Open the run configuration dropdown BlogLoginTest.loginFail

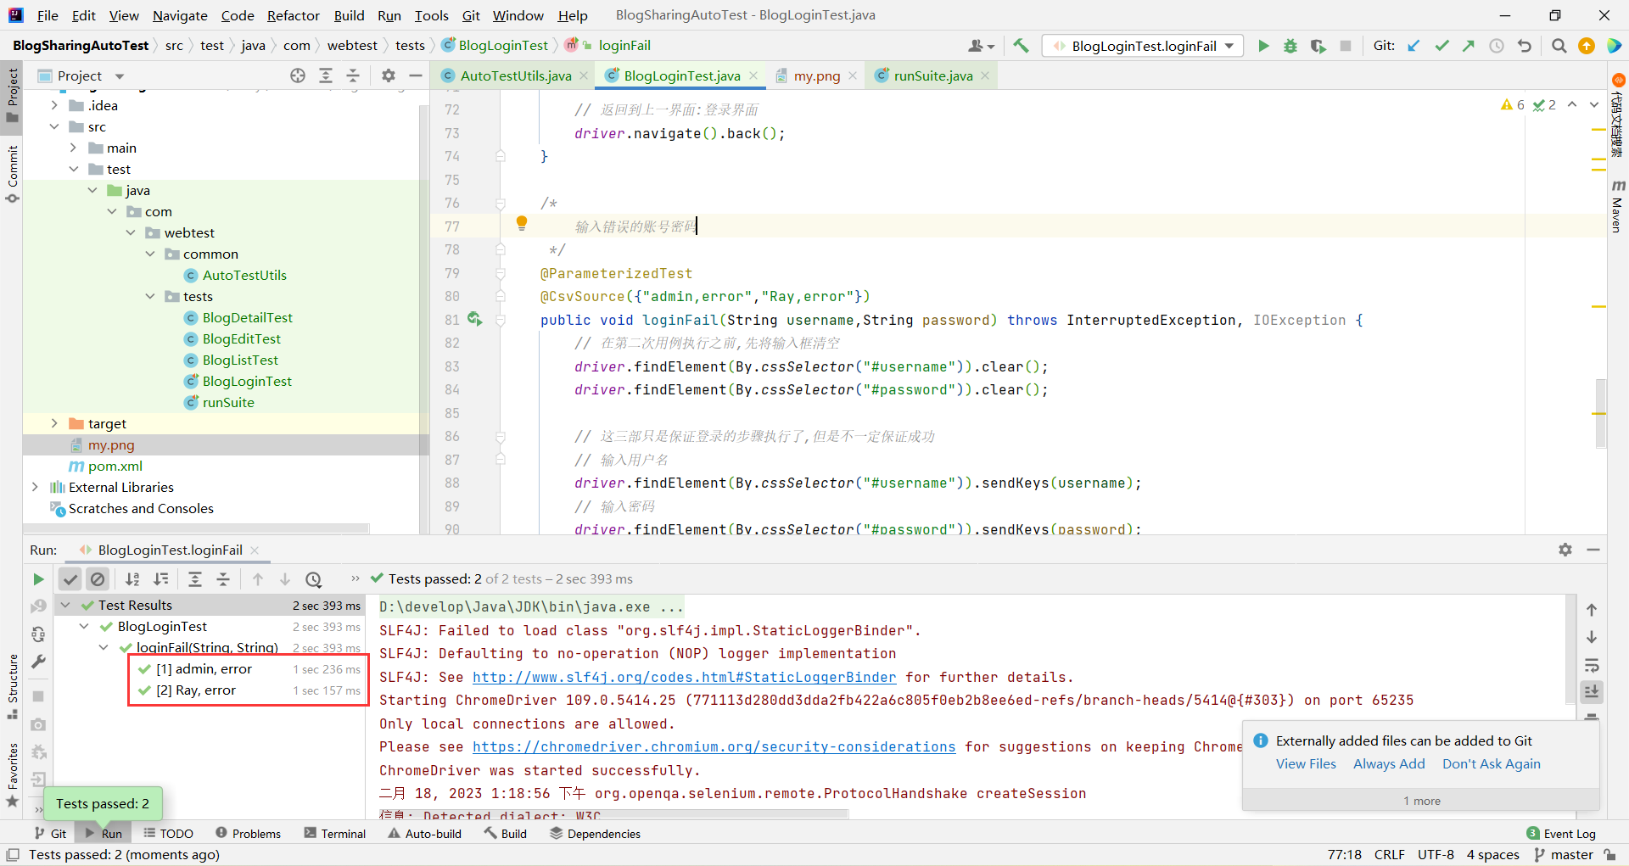(x=1143, y=46)
